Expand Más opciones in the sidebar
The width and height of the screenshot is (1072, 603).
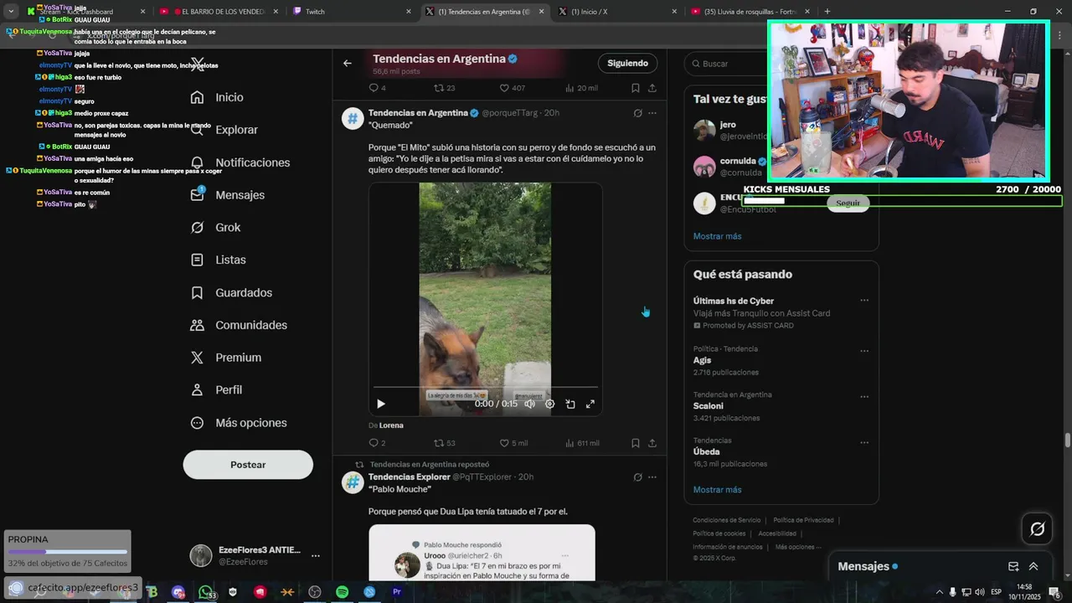pos(240,423)
